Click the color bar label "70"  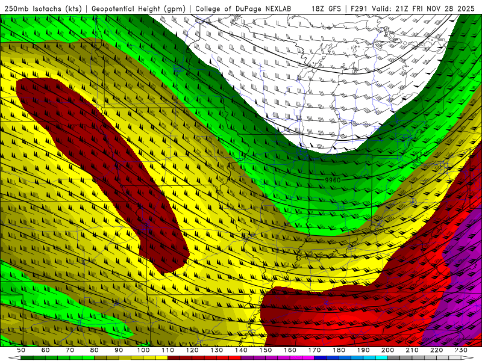pyautogui.click(x=70, y=350)
